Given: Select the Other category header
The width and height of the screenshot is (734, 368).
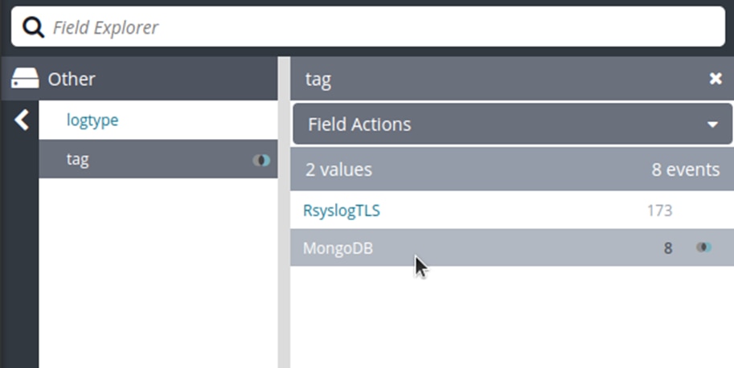Looking at the screenshot, I should tap(72, 79).
